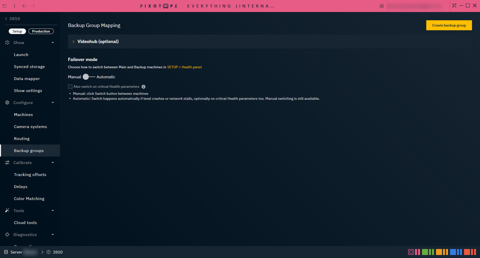Click the back navigation arrow in title bar
480x258 pixels.
pos(24,6)
